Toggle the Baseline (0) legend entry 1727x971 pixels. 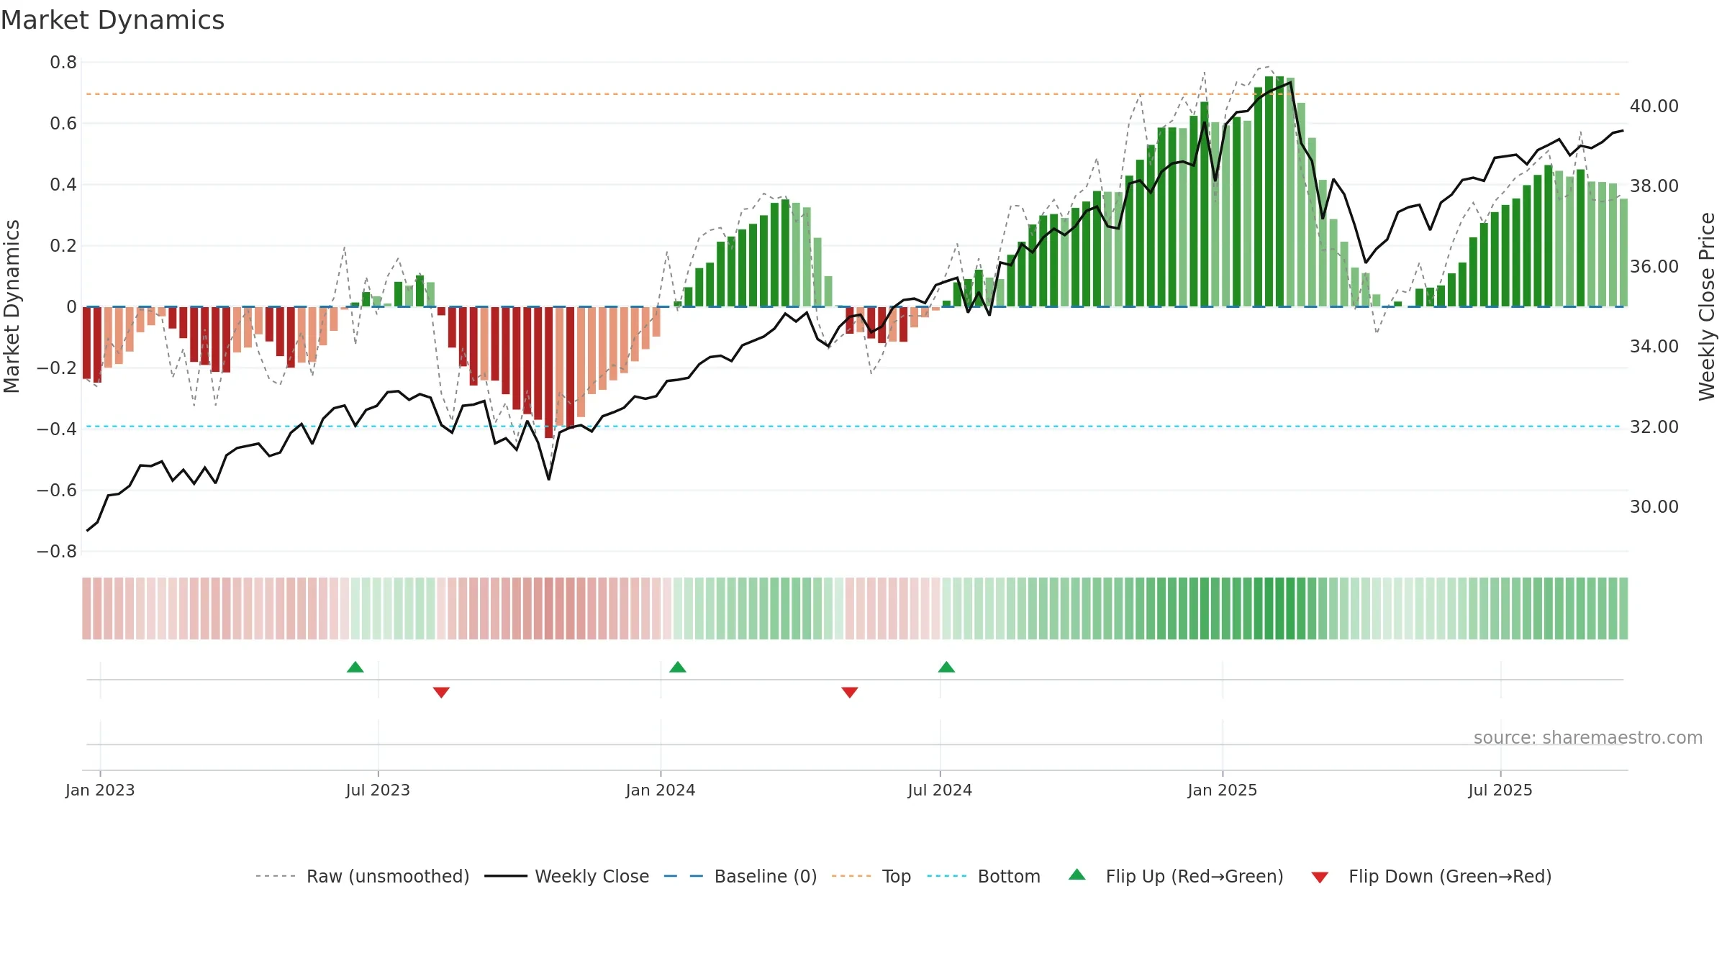[x=740, y=876]
